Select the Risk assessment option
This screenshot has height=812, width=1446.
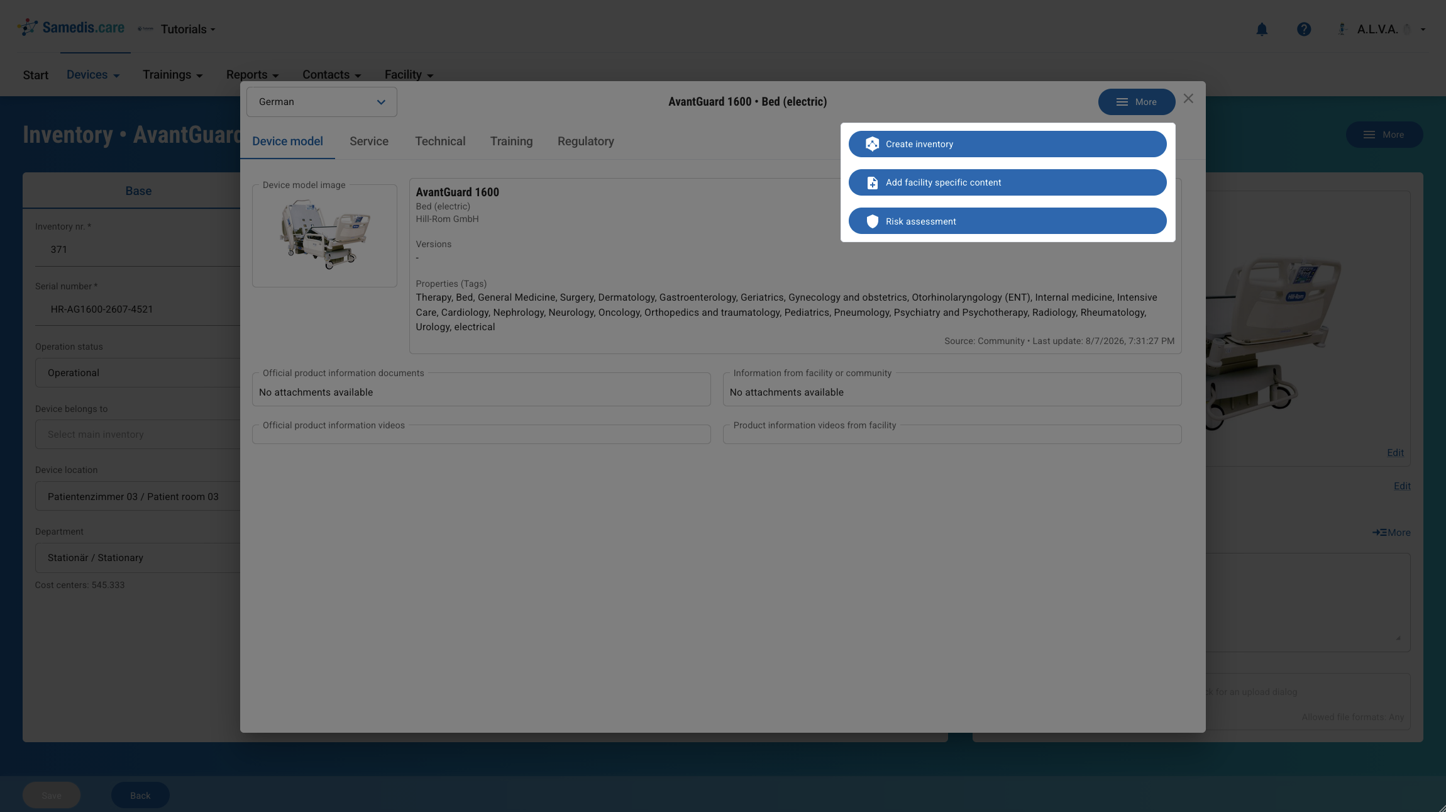(x=1007, y=221)
